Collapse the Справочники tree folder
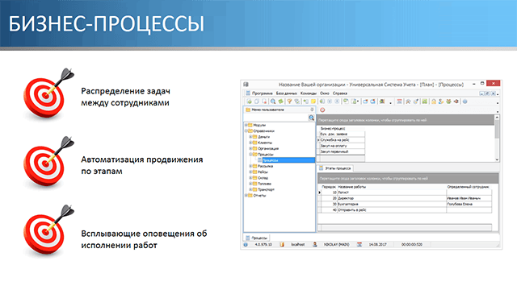This screenshot has height=290, width=517. point(246,130)
